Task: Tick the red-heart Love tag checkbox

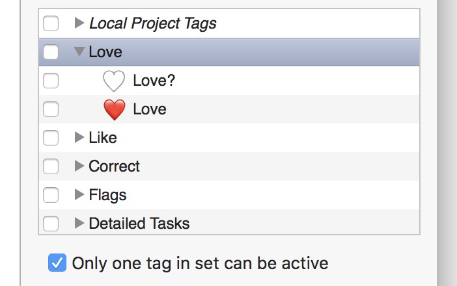Action: (51, 109)
